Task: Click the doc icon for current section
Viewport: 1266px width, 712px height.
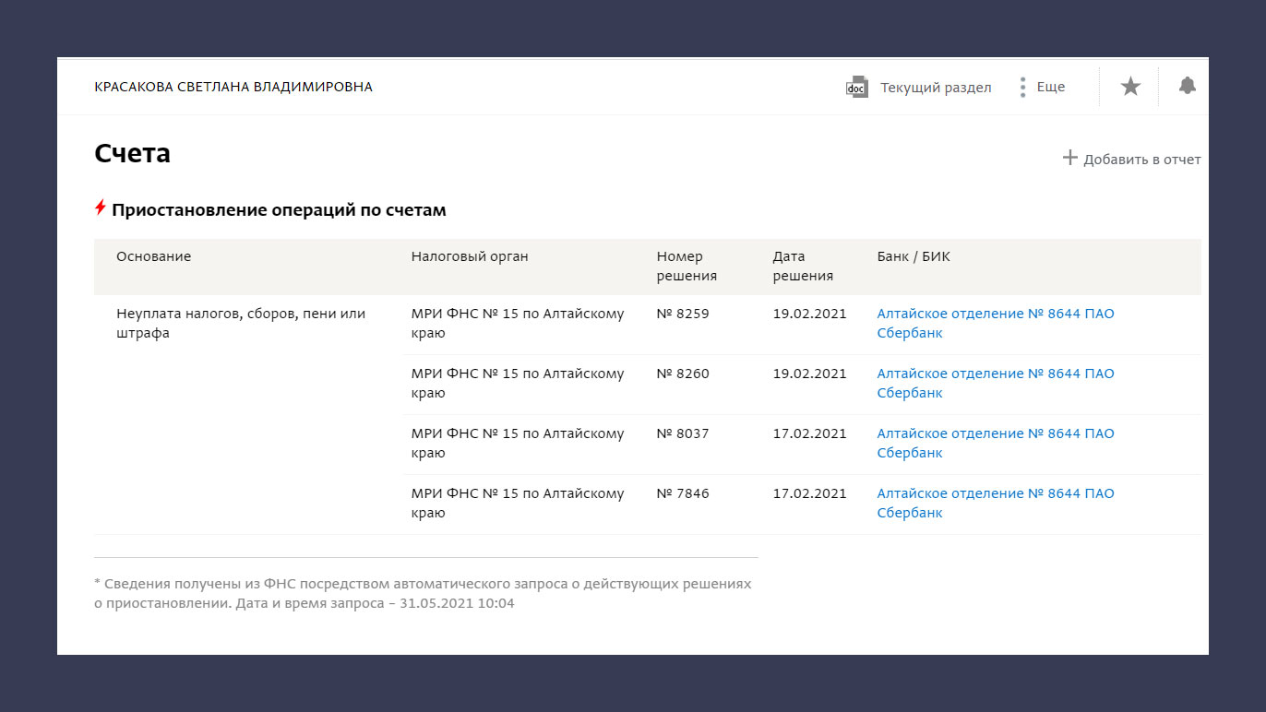Action: tap(857, 87)
